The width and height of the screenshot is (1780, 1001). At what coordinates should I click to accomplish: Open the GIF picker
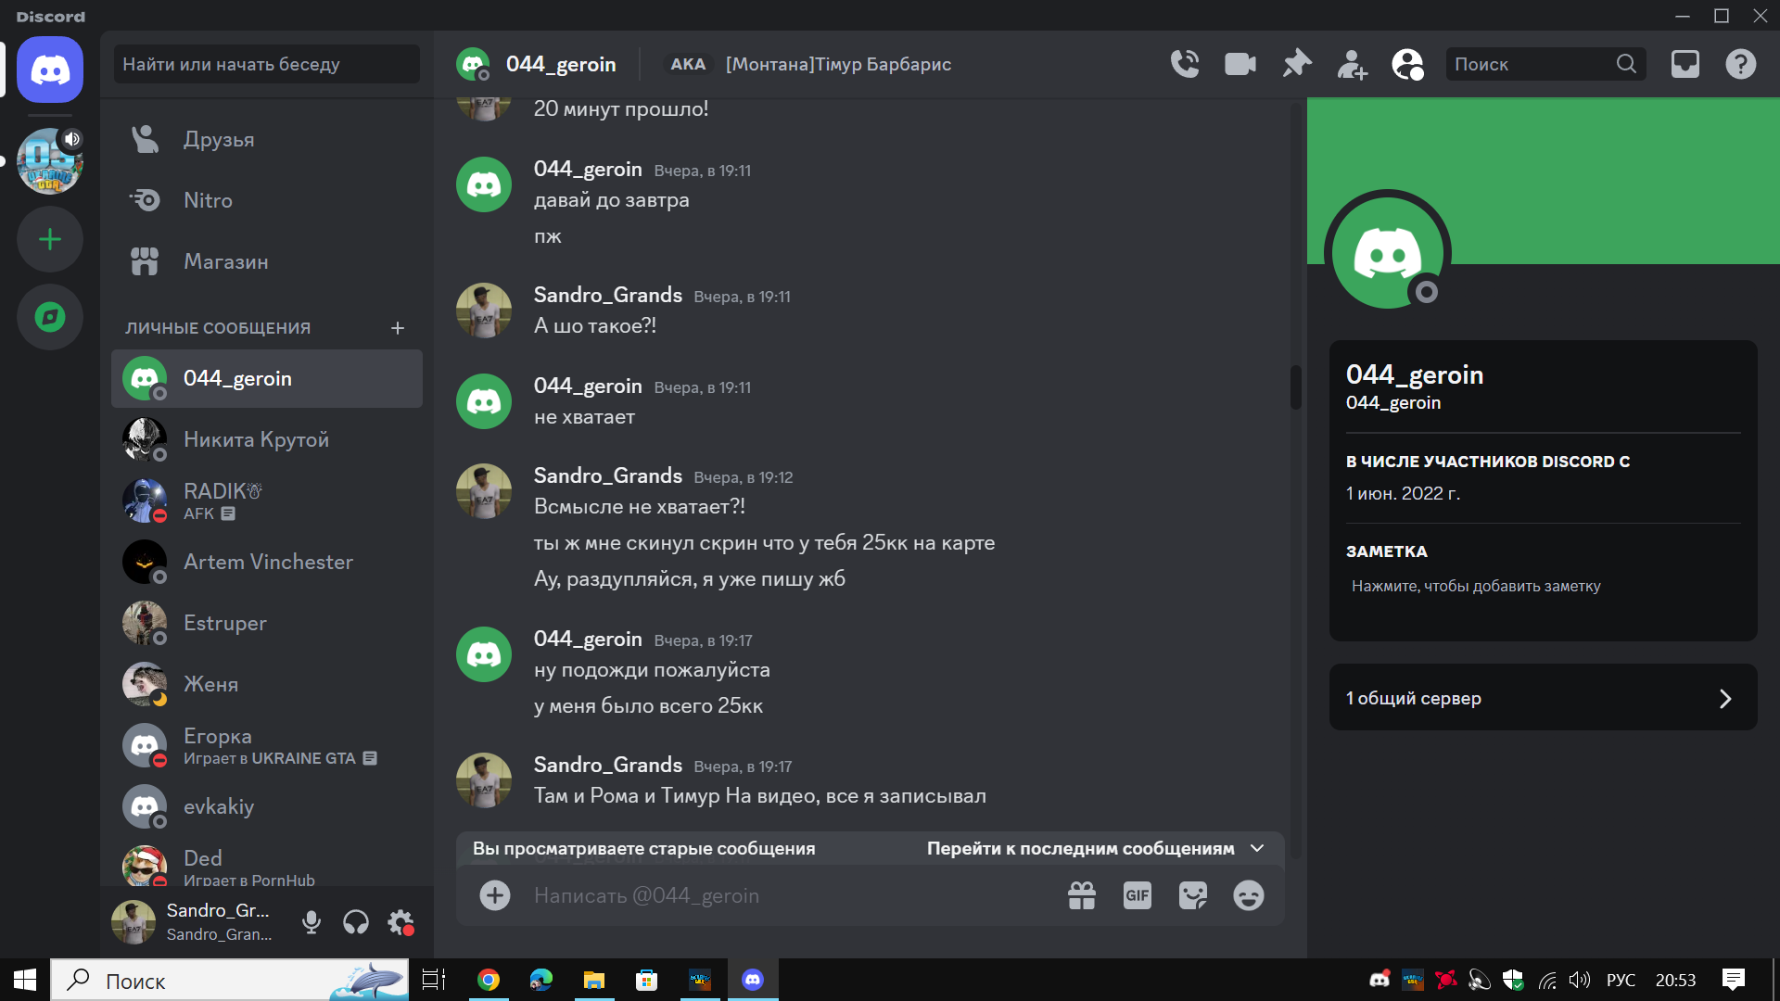click(1138, 895)
